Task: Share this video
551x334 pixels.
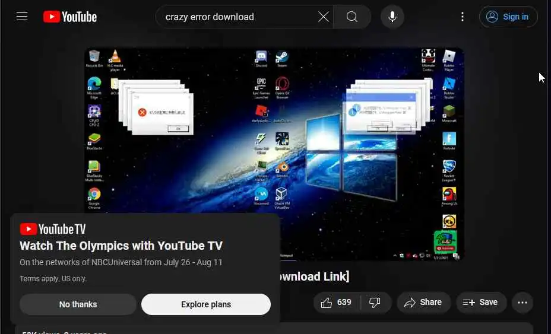Action: 424,303
